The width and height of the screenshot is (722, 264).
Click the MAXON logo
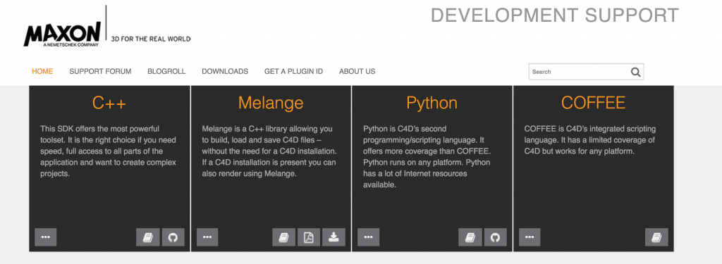62,34
